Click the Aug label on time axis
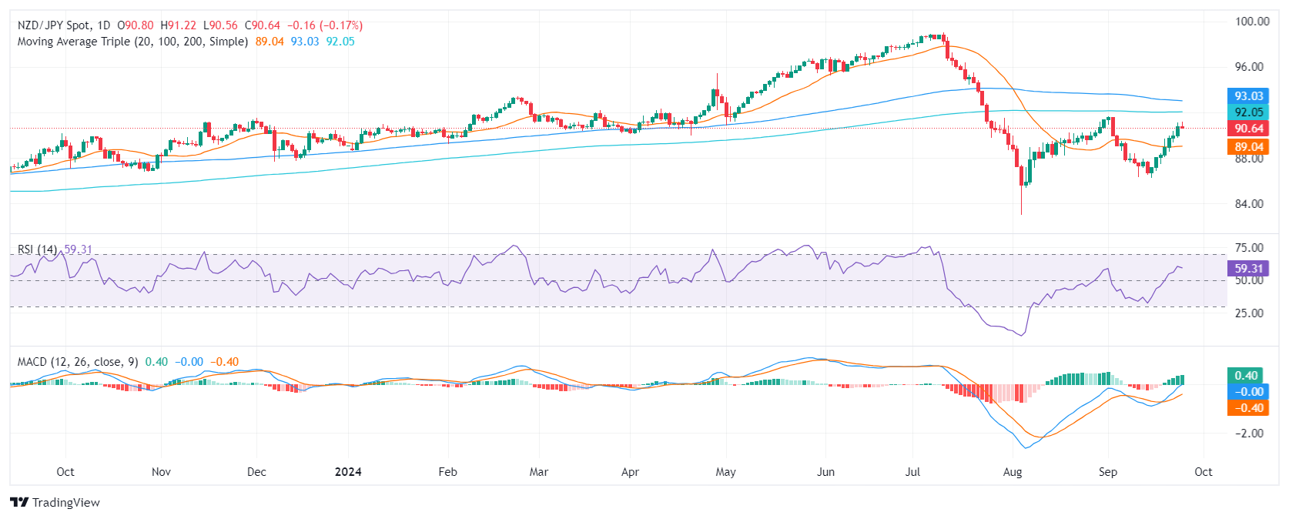 (1013, 472)
